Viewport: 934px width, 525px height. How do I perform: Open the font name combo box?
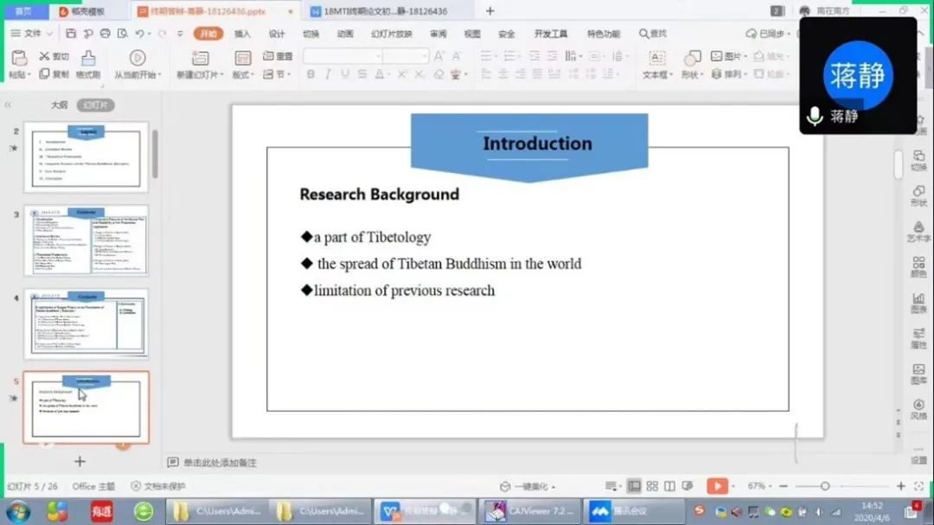(x=342, y=56)
